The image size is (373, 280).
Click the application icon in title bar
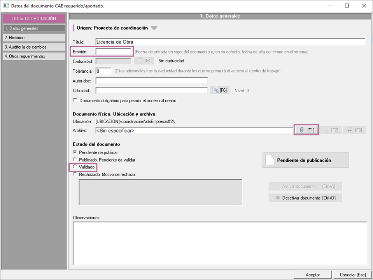[x=6, y=6]
